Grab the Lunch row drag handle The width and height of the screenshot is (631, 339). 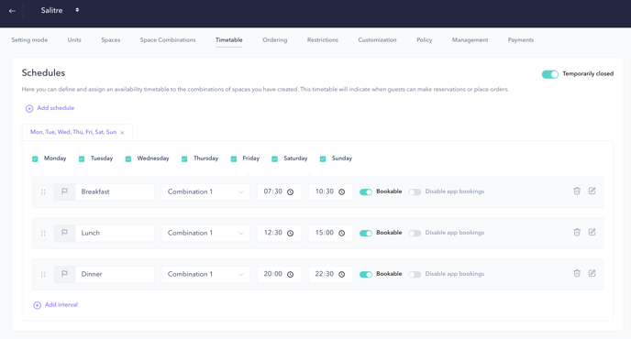pyautogui.click(x=43, y=234)
